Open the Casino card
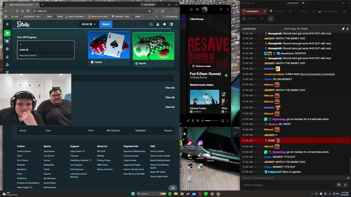This screenshot has width=351, height=197. 109,48
